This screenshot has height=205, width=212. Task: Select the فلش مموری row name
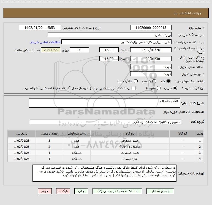tap(130, 141)
